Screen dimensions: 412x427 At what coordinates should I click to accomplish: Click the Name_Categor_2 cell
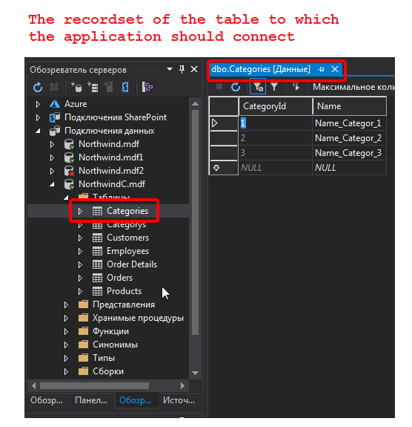pos(349,138)
